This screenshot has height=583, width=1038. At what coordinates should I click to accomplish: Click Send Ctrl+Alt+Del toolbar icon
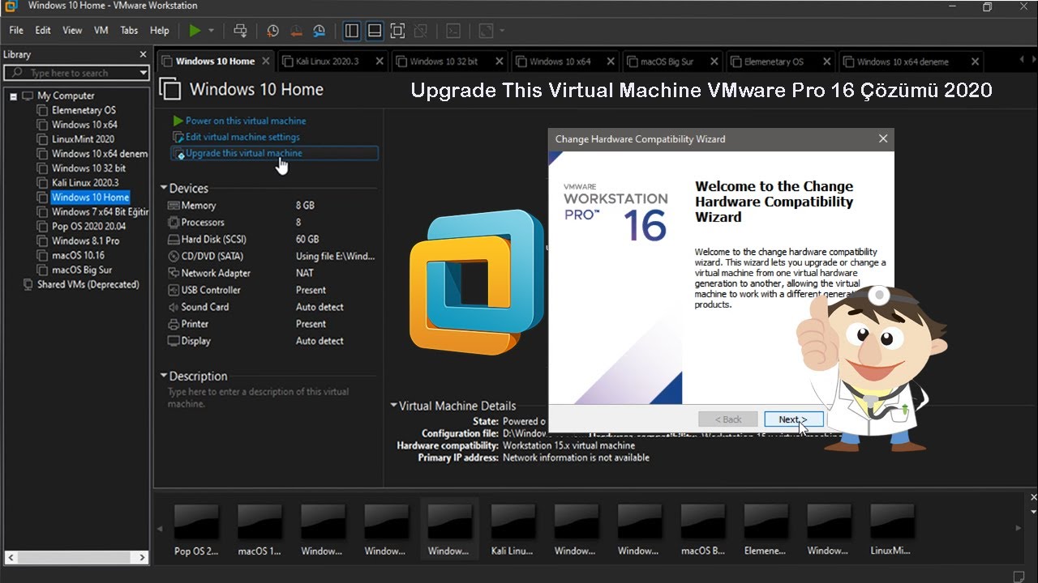click(x=240, y=31)
